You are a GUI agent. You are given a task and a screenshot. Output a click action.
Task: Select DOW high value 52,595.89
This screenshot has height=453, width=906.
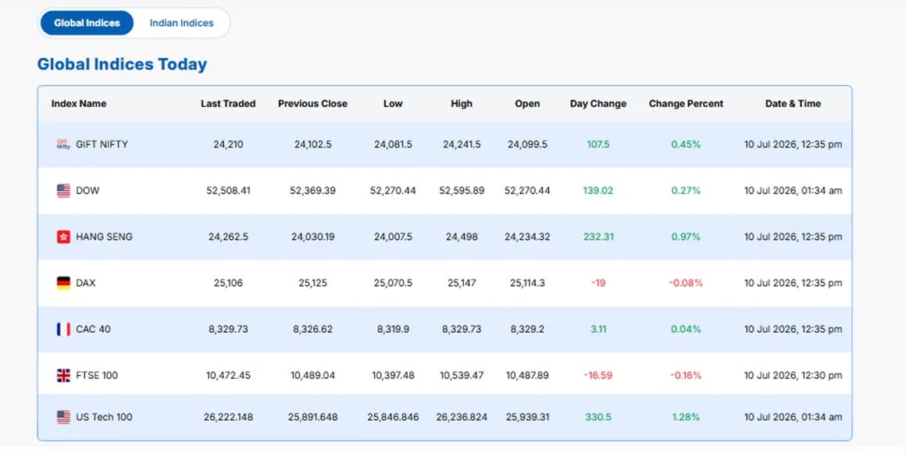[x=462, y=191]
